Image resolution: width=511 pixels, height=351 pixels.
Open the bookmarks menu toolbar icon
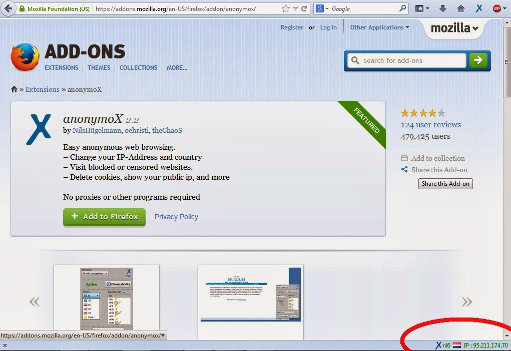(x=422, y=9)
